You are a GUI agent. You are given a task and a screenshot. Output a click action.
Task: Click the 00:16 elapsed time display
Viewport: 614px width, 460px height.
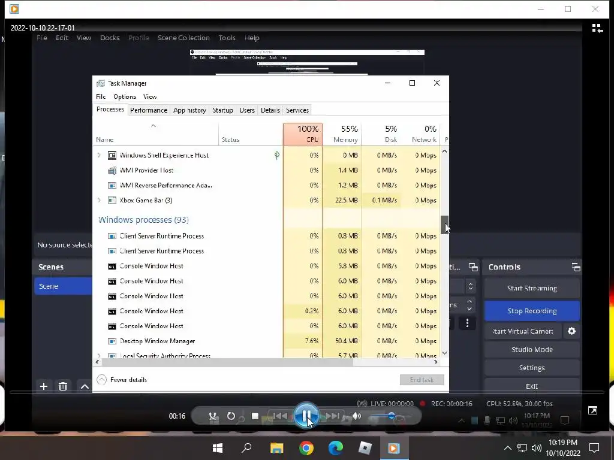(x=177, y=416)
